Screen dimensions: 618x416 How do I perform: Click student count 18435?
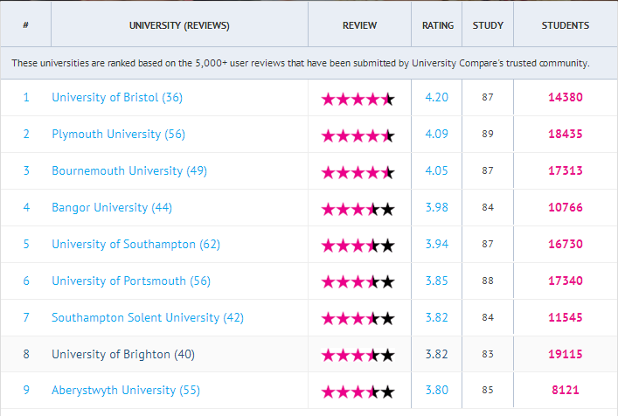pyautogui.click(x=566, y=134)
